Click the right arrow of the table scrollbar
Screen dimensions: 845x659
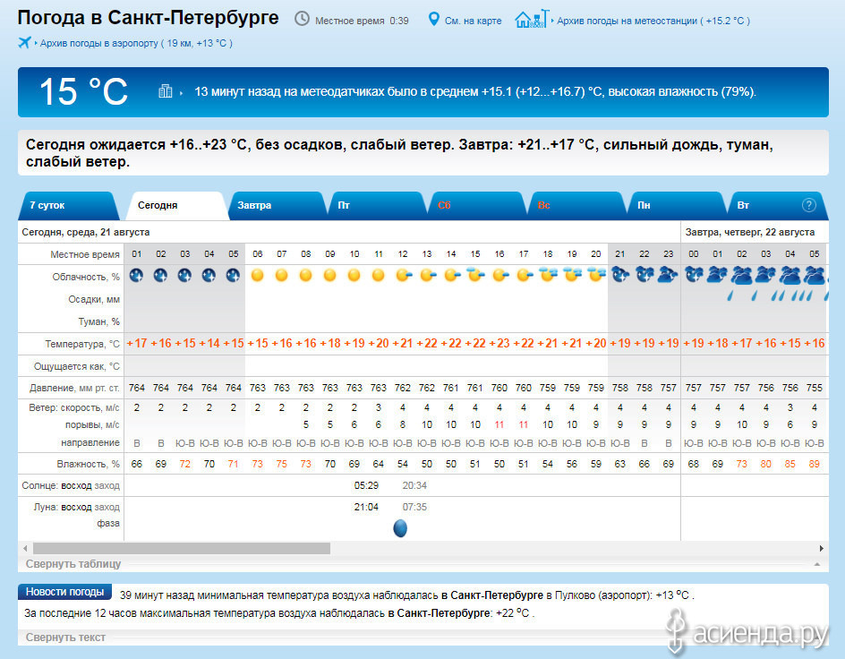click(822, 549)
